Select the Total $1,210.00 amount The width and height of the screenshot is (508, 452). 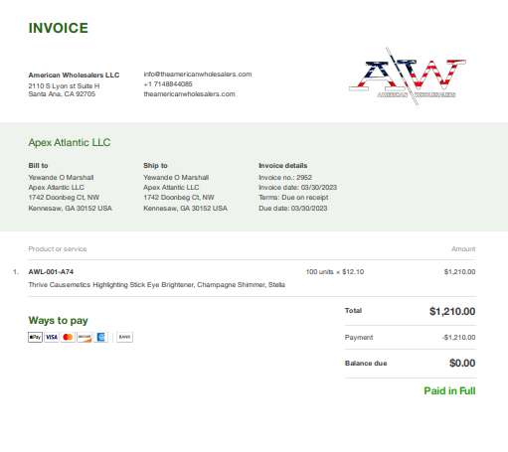coord(452,311)
